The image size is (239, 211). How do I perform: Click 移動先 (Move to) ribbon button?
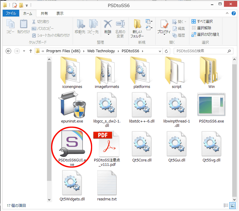pyautogui.click(x=80, y=27)
